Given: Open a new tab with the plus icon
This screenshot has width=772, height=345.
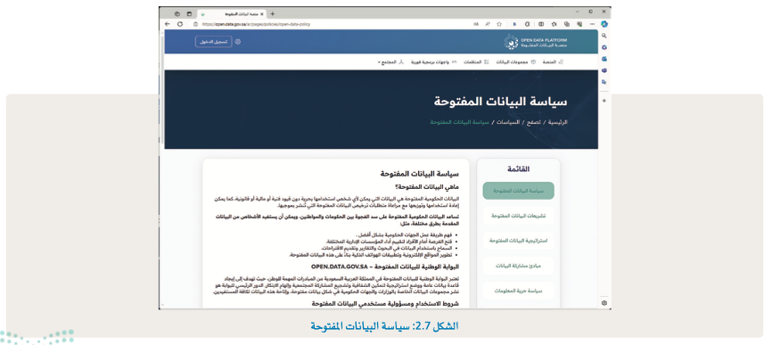Looking at the screenshot, I should (273, 13).
